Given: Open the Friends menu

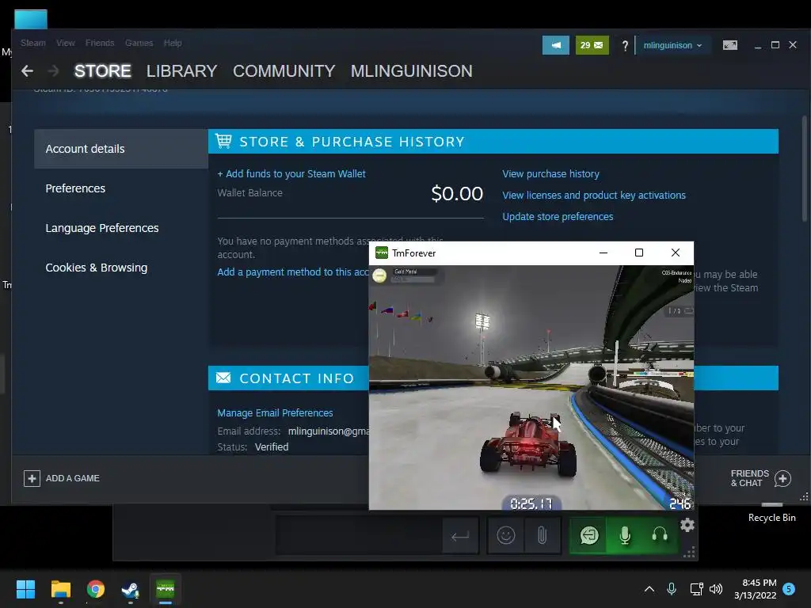Looking at the screenshot, I should tap(100, 43).
